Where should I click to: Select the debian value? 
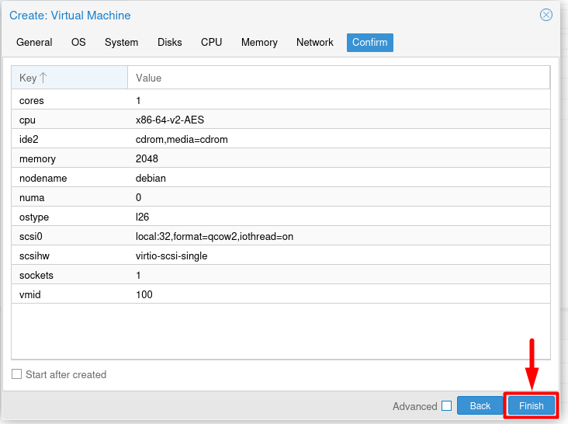pyautogui.click(x=151, y=179)
